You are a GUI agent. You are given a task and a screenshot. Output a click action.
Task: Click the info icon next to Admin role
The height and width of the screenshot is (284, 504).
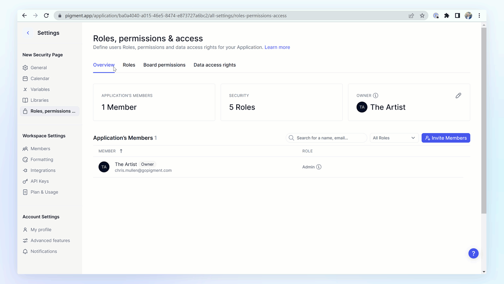(319, 167)
